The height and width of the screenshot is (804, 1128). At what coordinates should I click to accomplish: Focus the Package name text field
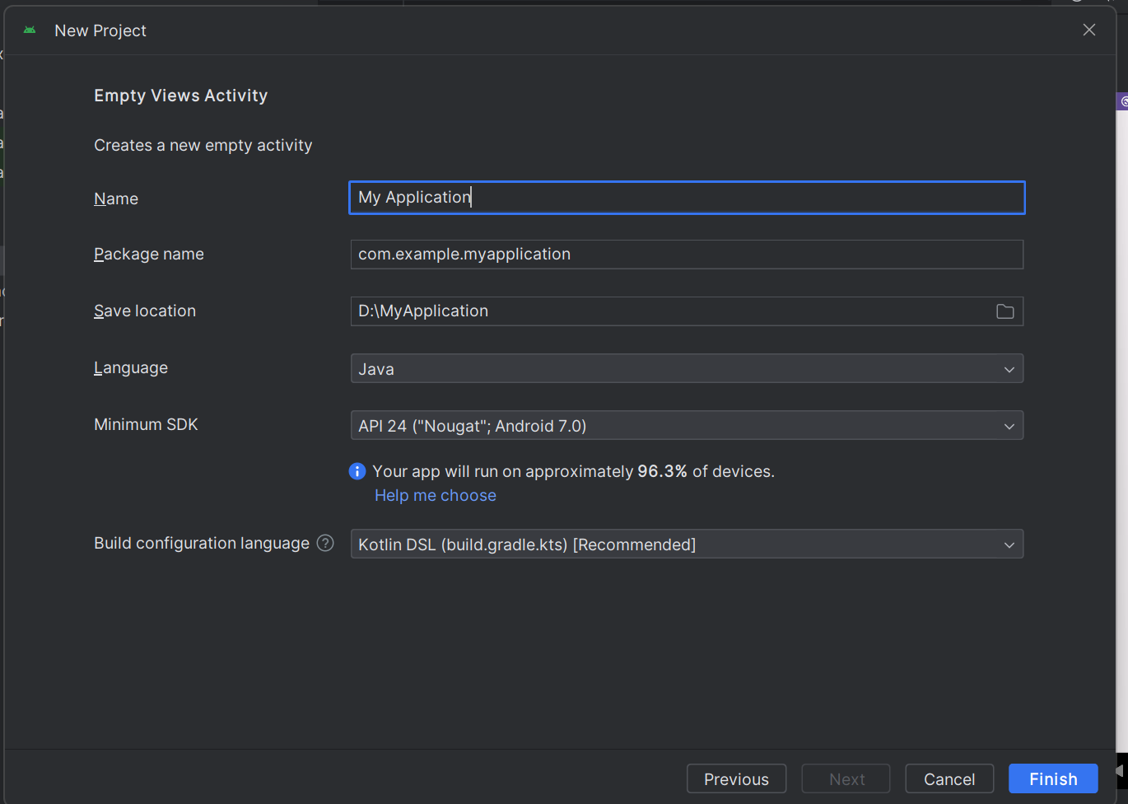coord(687,255)
